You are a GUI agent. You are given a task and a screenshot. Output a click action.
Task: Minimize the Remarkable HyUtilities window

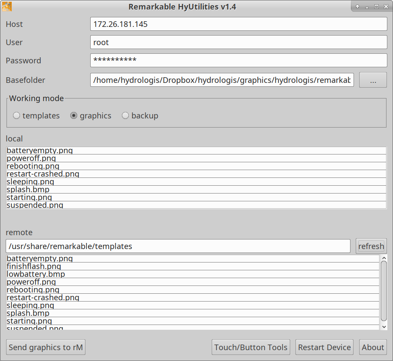(367, 7)
